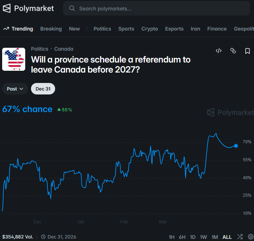Follow the Politics breadcrumb link
This screenshot has height=241, width=254.
click(x=40, y=49)
